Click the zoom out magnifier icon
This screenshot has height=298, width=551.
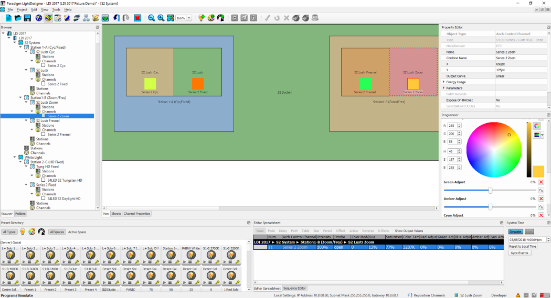(x=152, y=18)
